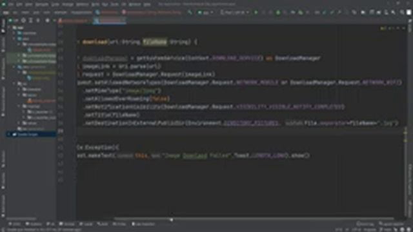Collapse the java folder in tree
Viewport: 413px width, 232px height.
point(14,39)
